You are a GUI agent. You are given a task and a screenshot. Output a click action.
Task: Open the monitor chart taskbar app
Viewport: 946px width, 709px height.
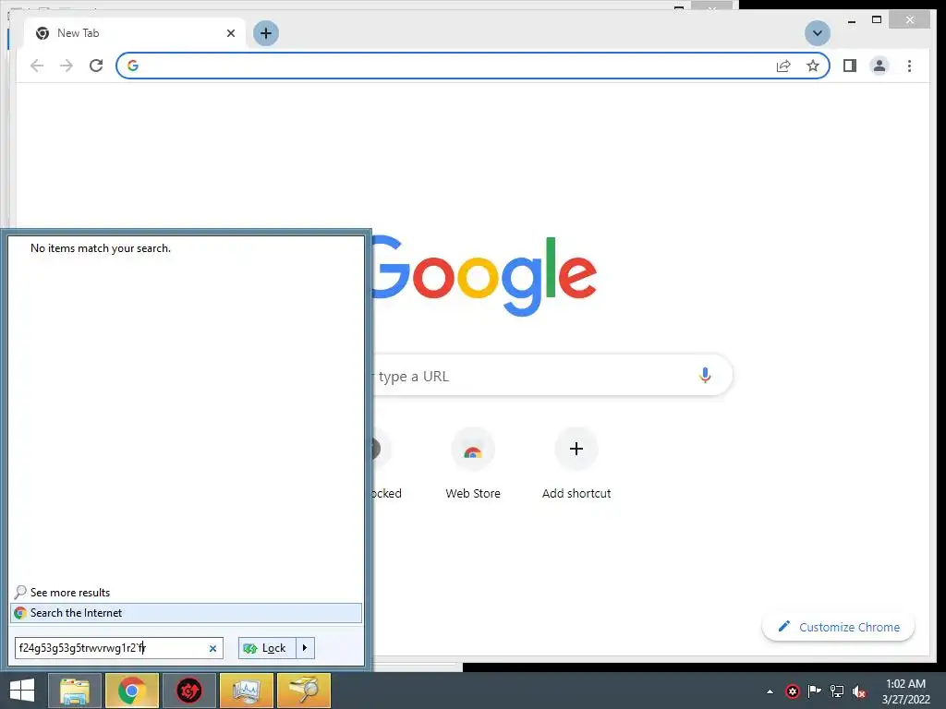point(246,691)
